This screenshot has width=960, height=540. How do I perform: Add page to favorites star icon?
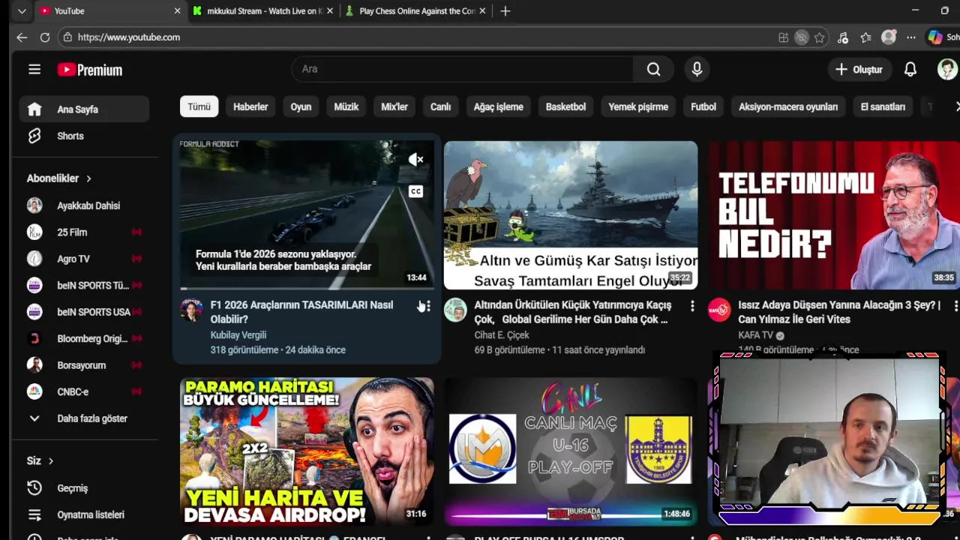820,37
